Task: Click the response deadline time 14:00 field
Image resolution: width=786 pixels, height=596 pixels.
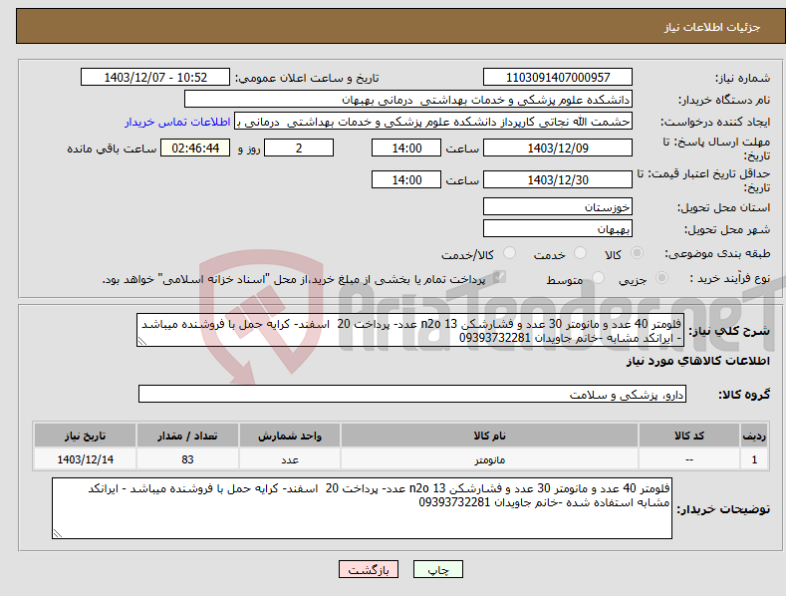Action: pyautogui.click(x=406, y=148)
